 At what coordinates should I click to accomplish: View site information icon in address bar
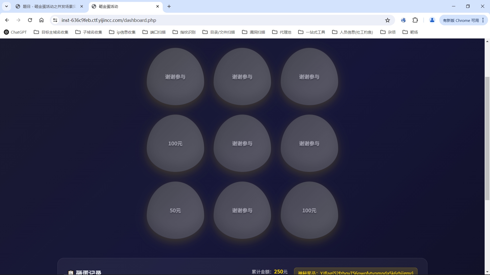(55, 20)
